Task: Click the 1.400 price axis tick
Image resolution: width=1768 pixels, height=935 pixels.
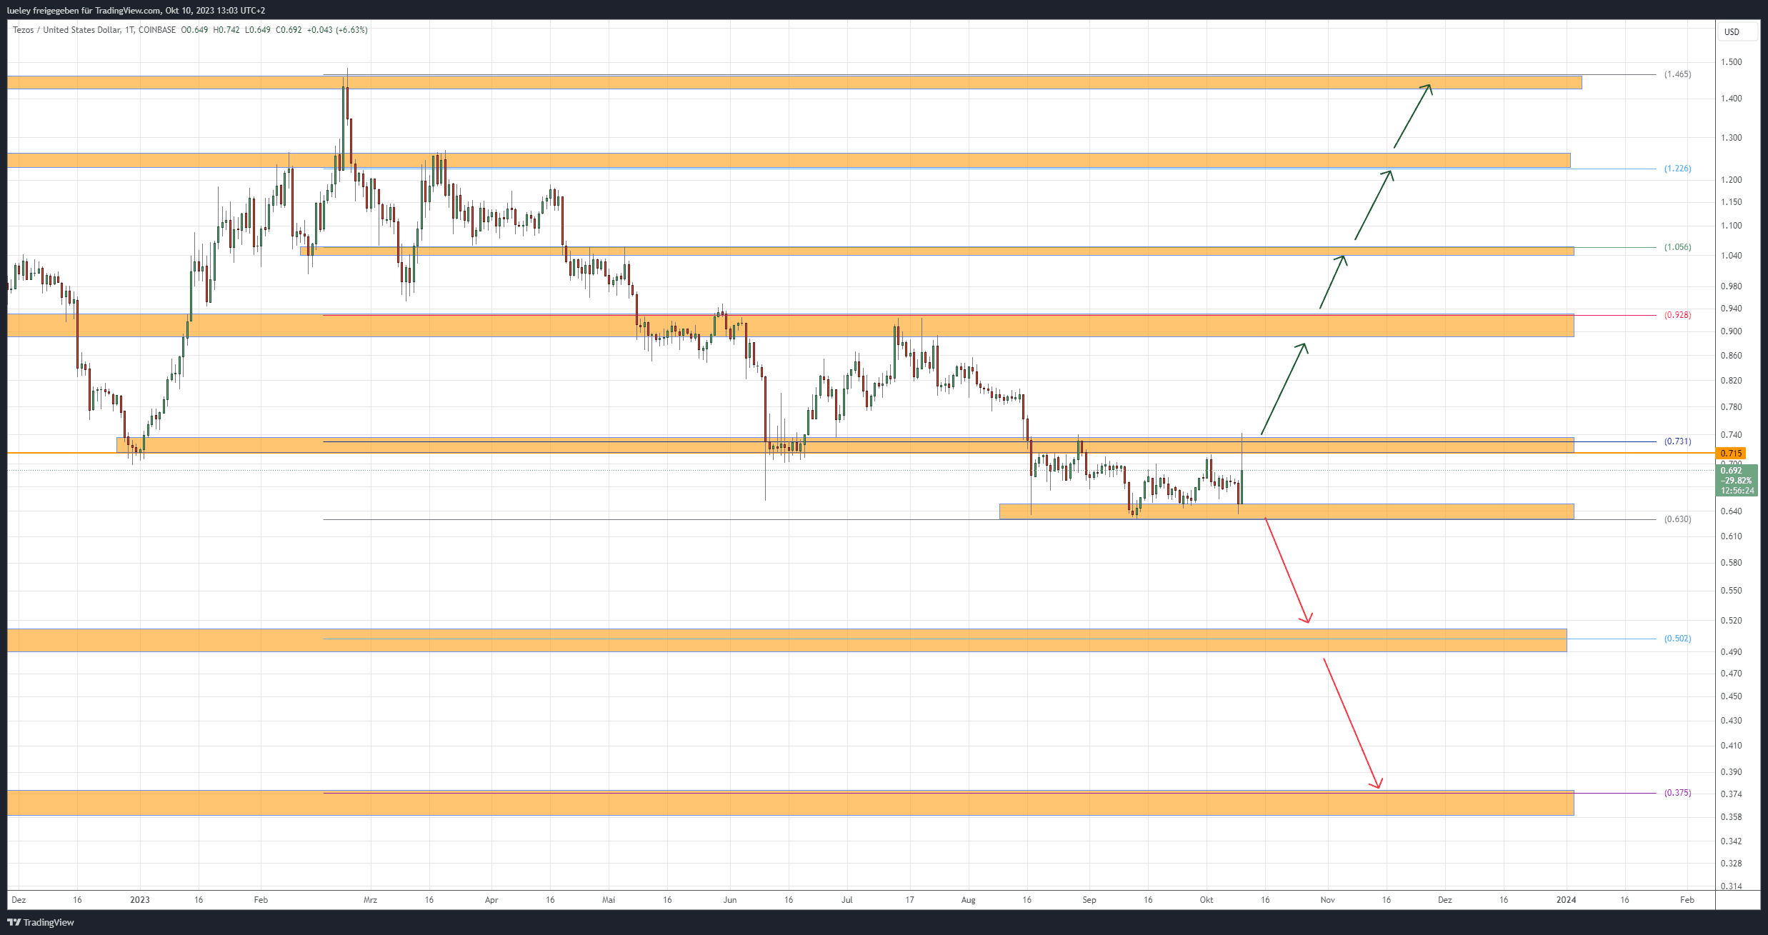Action: coord(1731,99)
